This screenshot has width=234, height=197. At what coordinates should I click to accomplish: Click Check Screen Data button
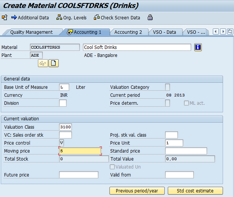pos(117,17)
